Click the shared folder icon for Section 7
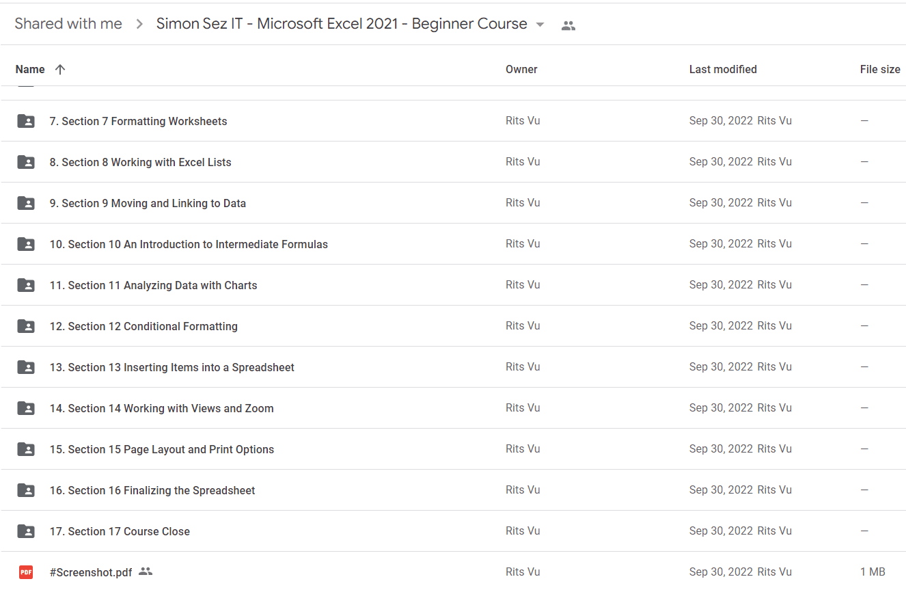The image size is (906, 590). pos(26,121)
